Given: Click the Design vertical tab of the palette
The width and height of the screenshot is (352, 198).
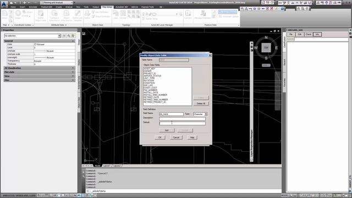Looking at the screenshot, I should (79, 42).
